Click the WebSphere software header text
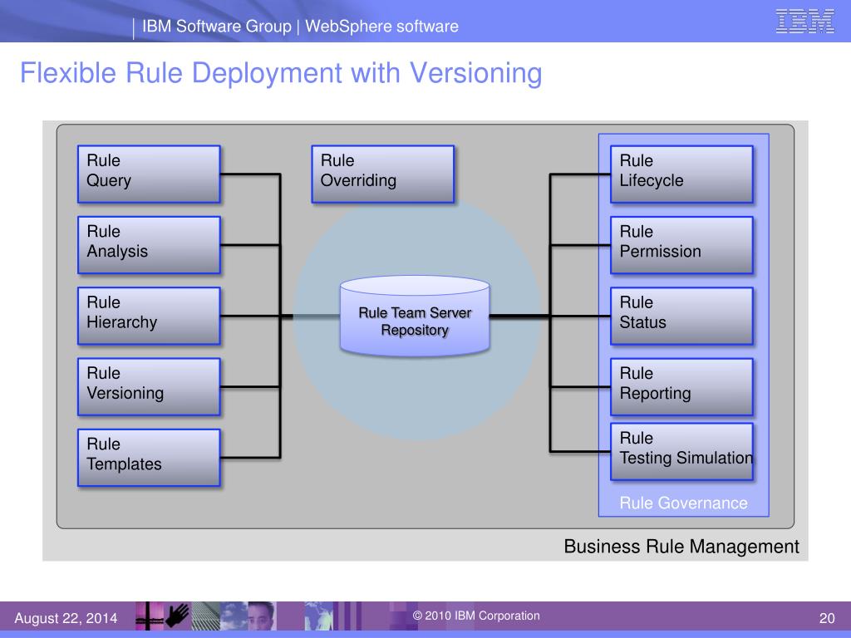The height and width of the screenshot is (638, 851). (x=381, y=26)
